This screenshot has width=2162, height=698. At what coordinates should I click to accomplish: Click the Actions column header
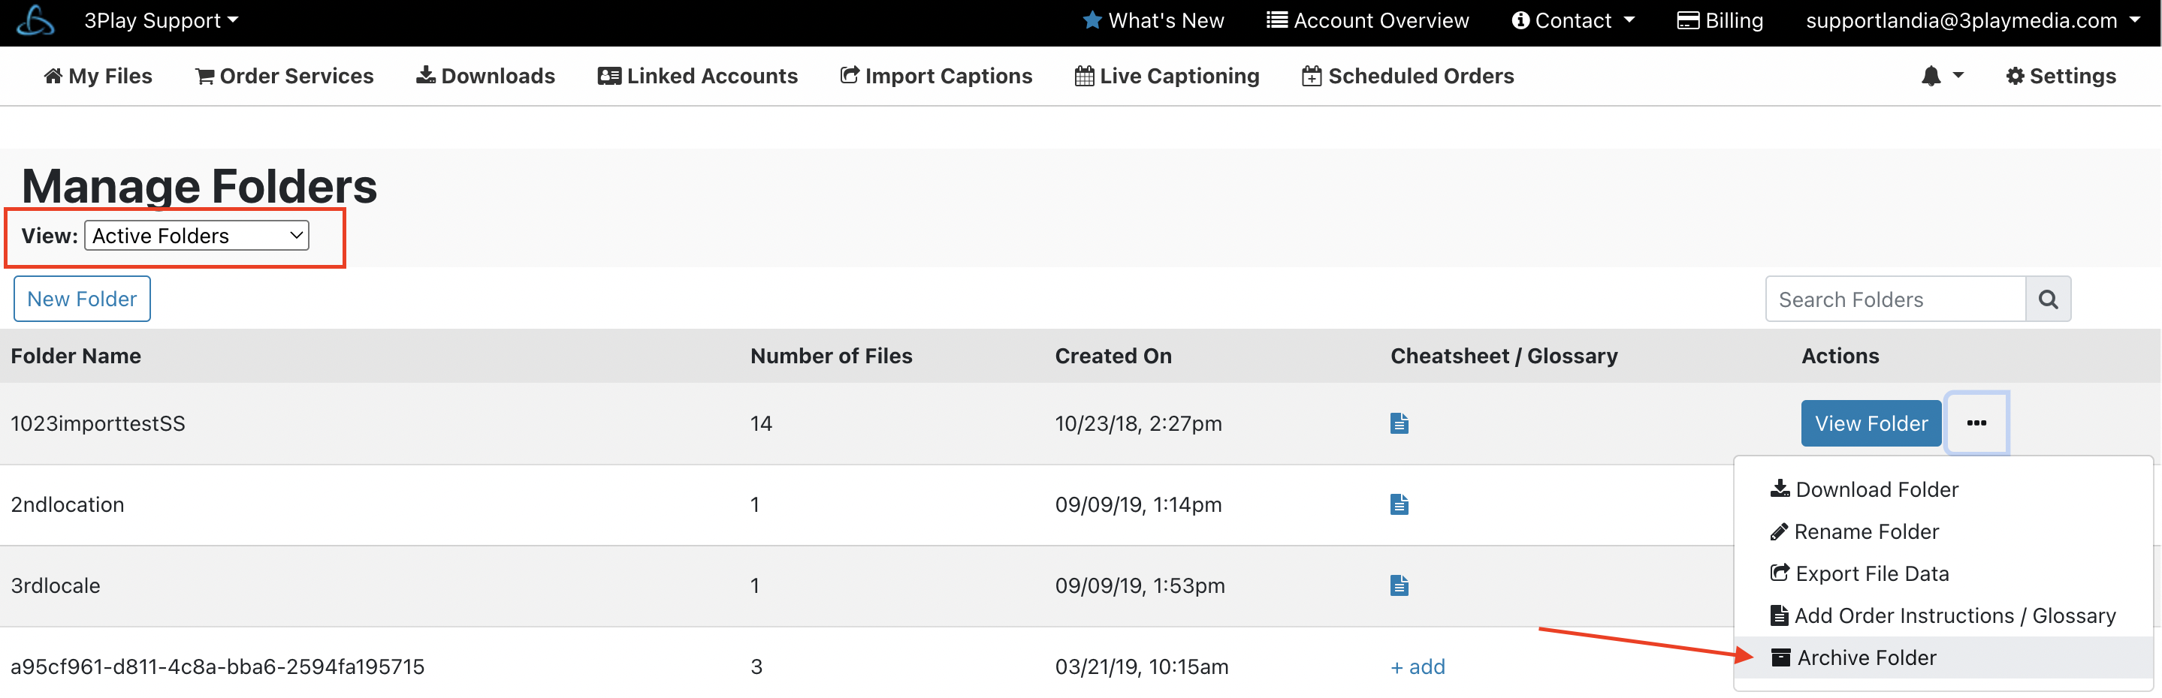(1840, 356)
